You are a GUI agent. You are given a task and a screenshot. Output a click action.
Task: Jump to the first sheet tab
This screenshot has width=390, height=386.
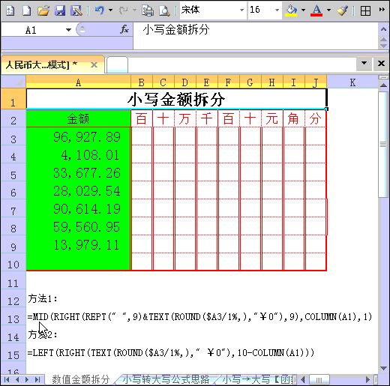coord(7,380)
